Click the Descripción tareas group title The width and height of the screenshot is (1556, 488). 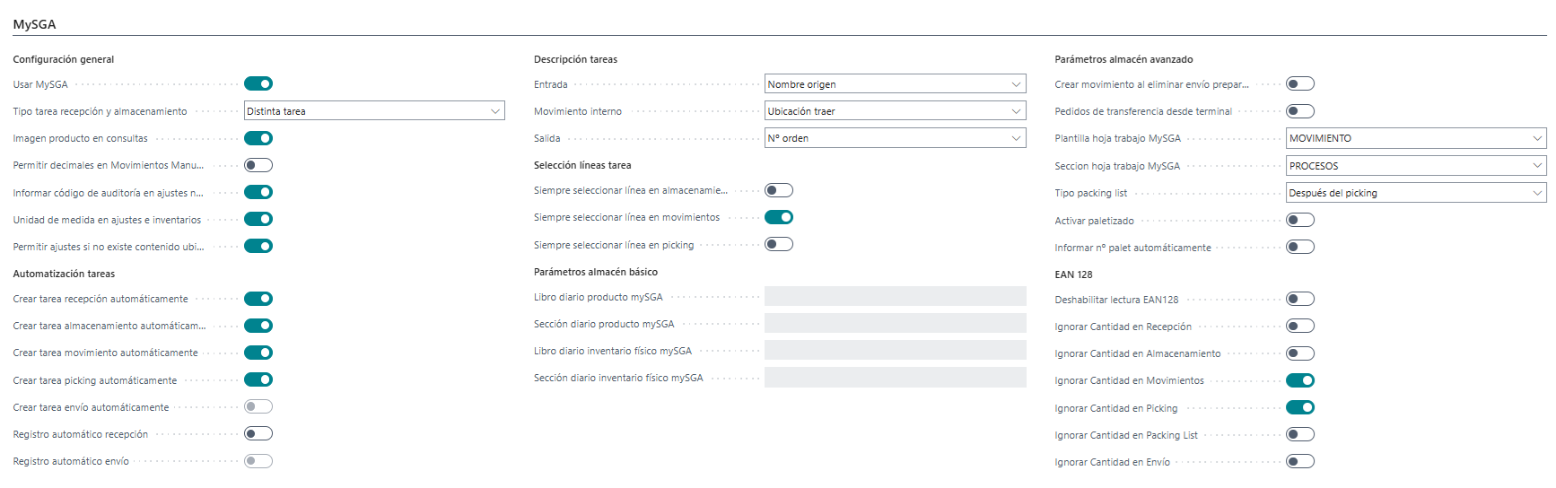(x=575, y=59)
